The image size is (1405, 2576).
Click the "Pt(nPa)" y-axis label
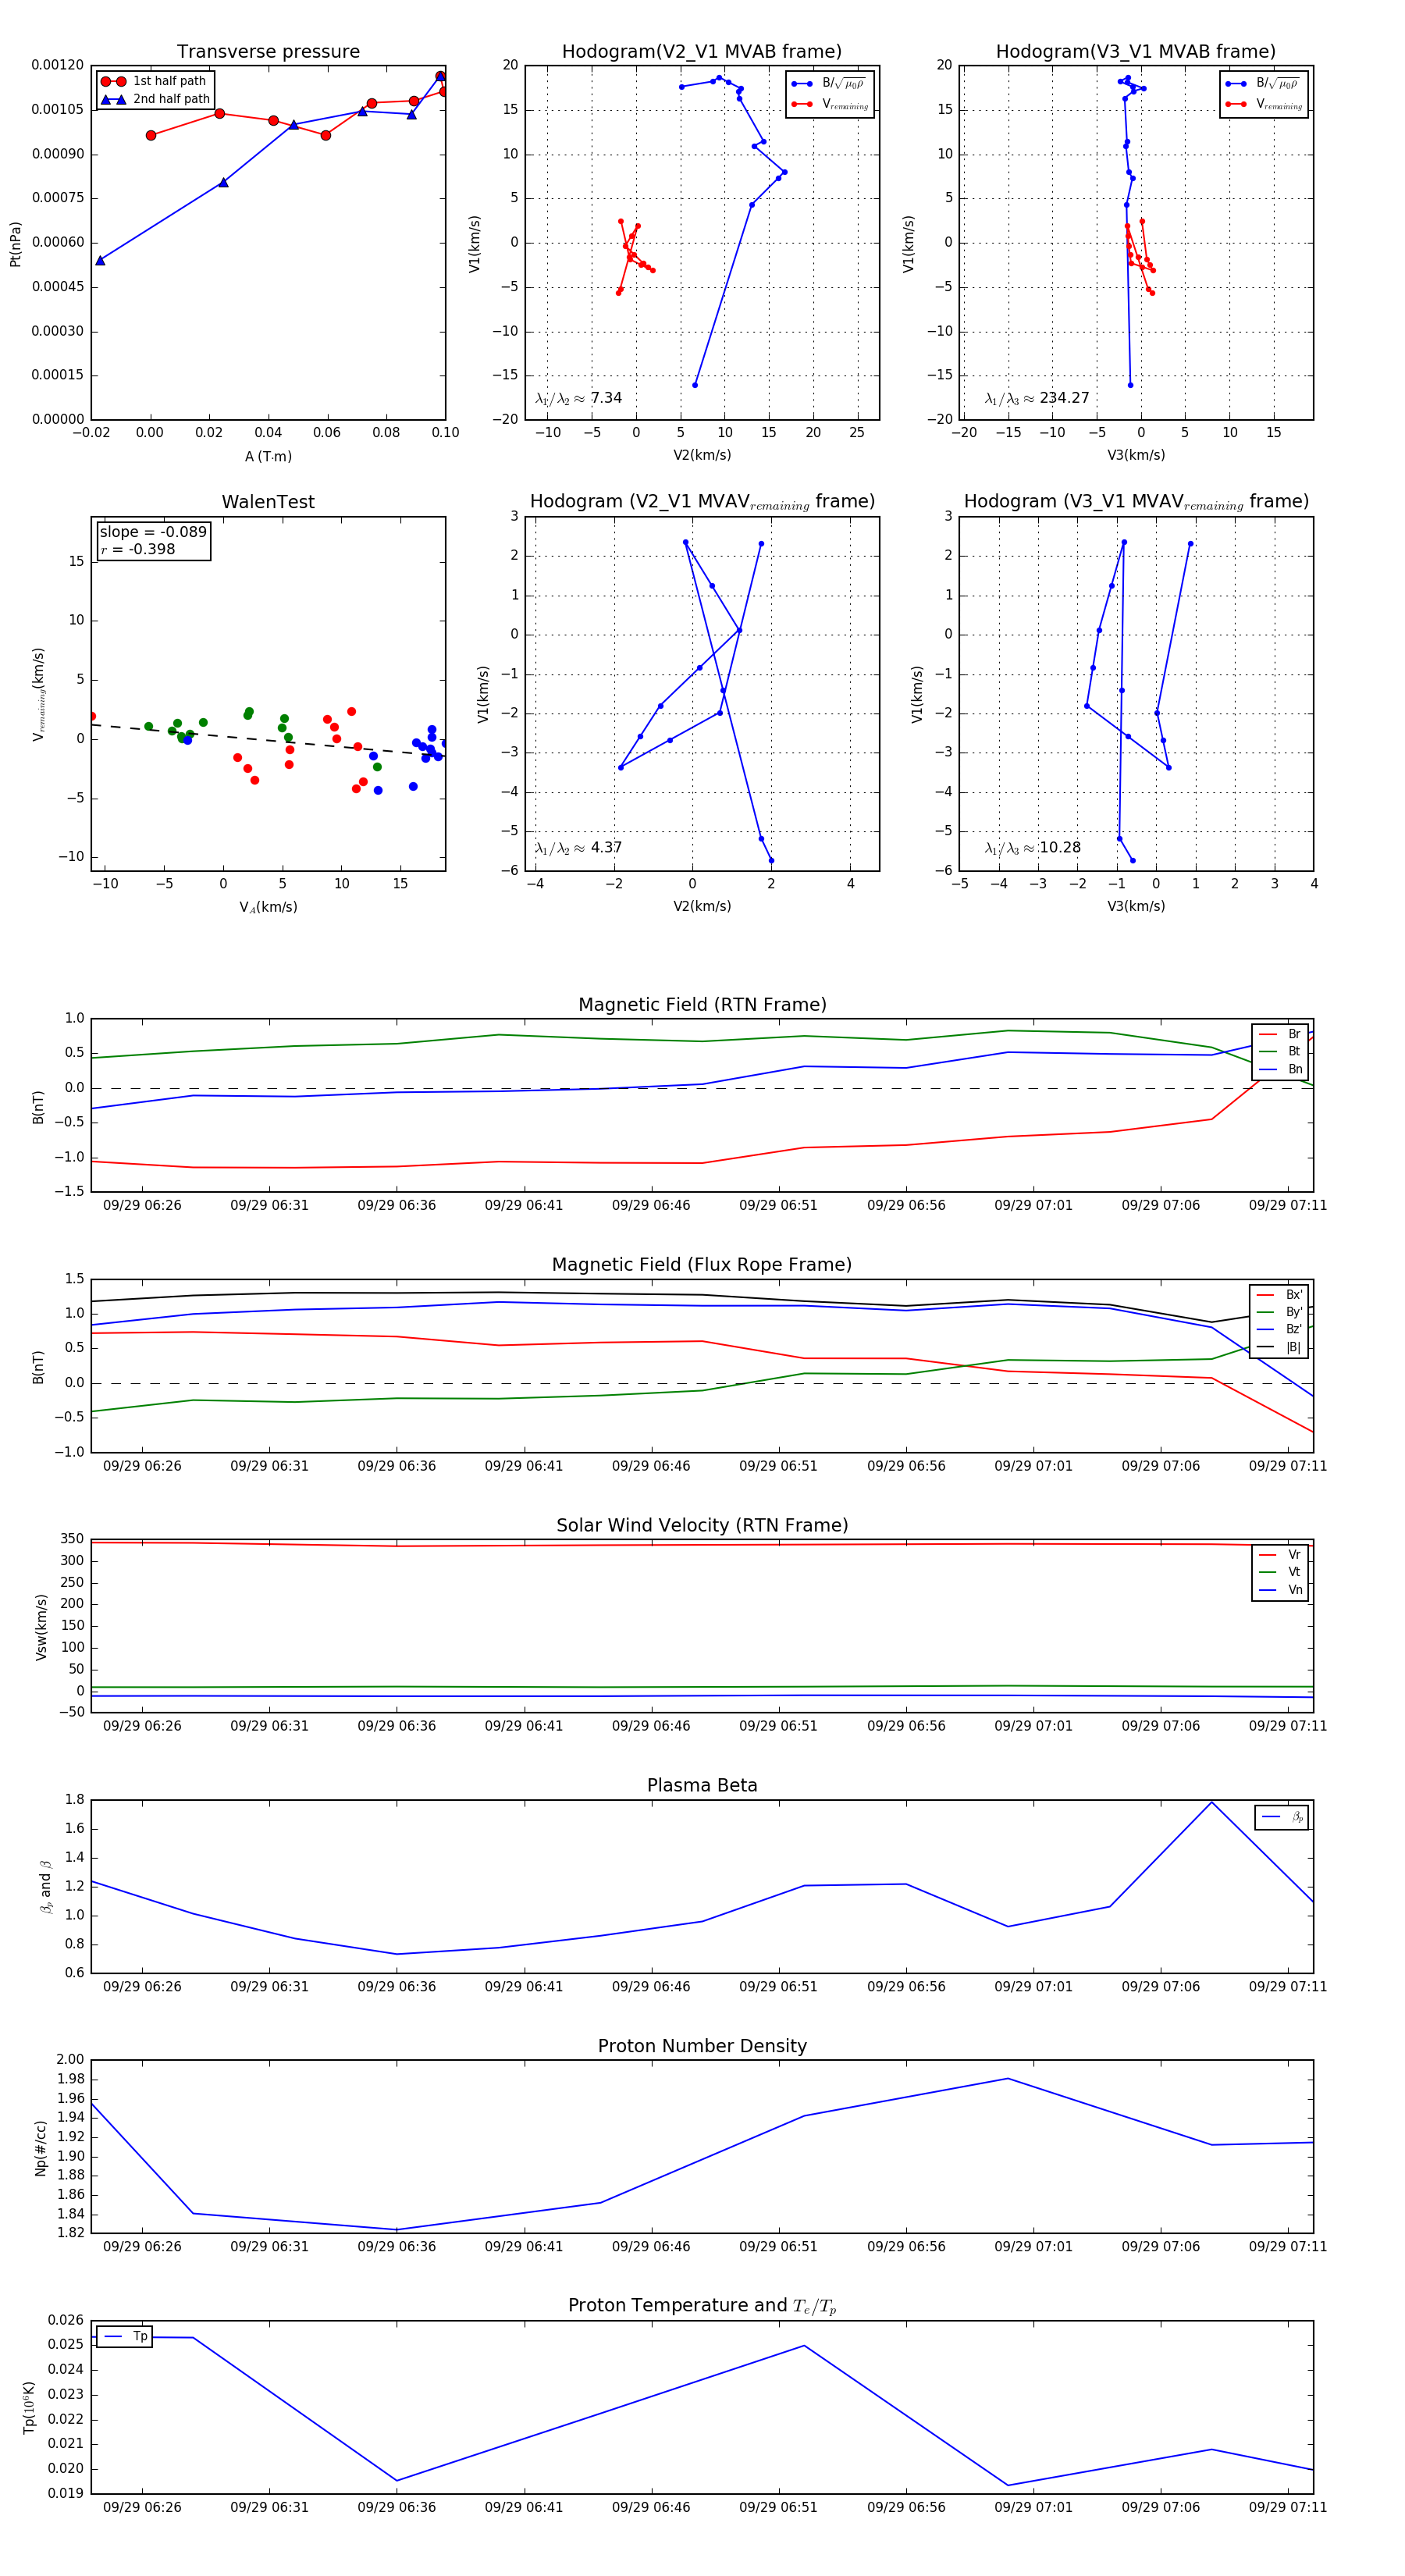point(15,243)
